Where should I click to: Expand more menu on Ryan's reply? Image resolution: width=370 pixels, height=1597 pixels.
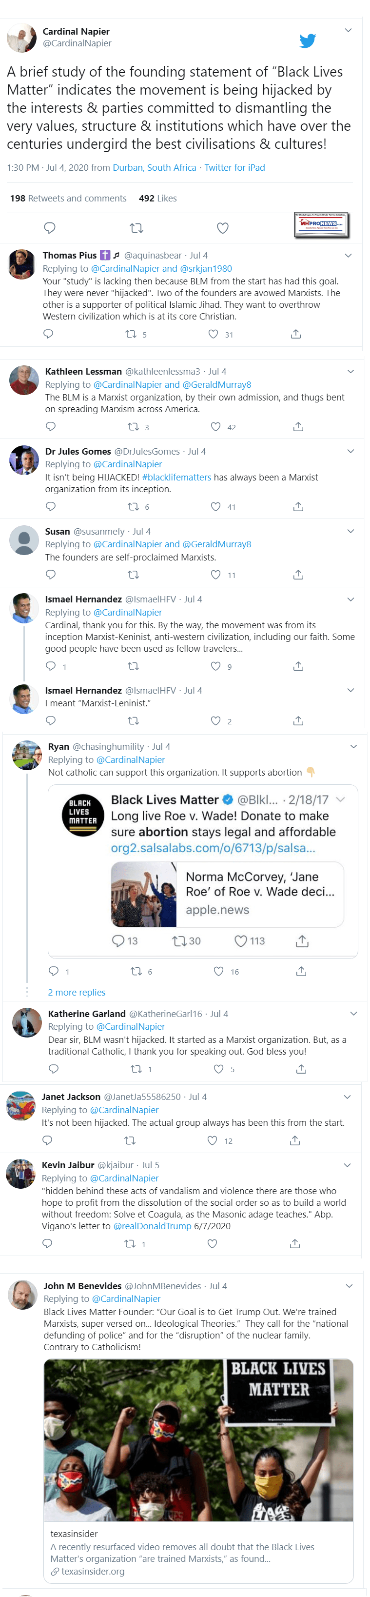pyautogui.click(x=353, y=746)
